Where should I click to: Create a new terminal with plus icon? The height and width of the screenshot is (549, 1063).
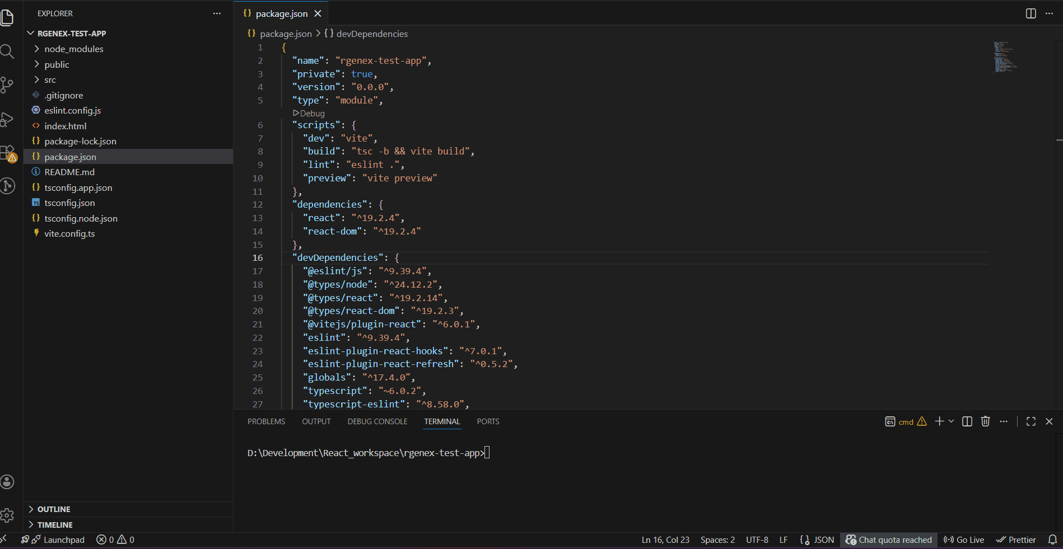(x=939, y=421)
